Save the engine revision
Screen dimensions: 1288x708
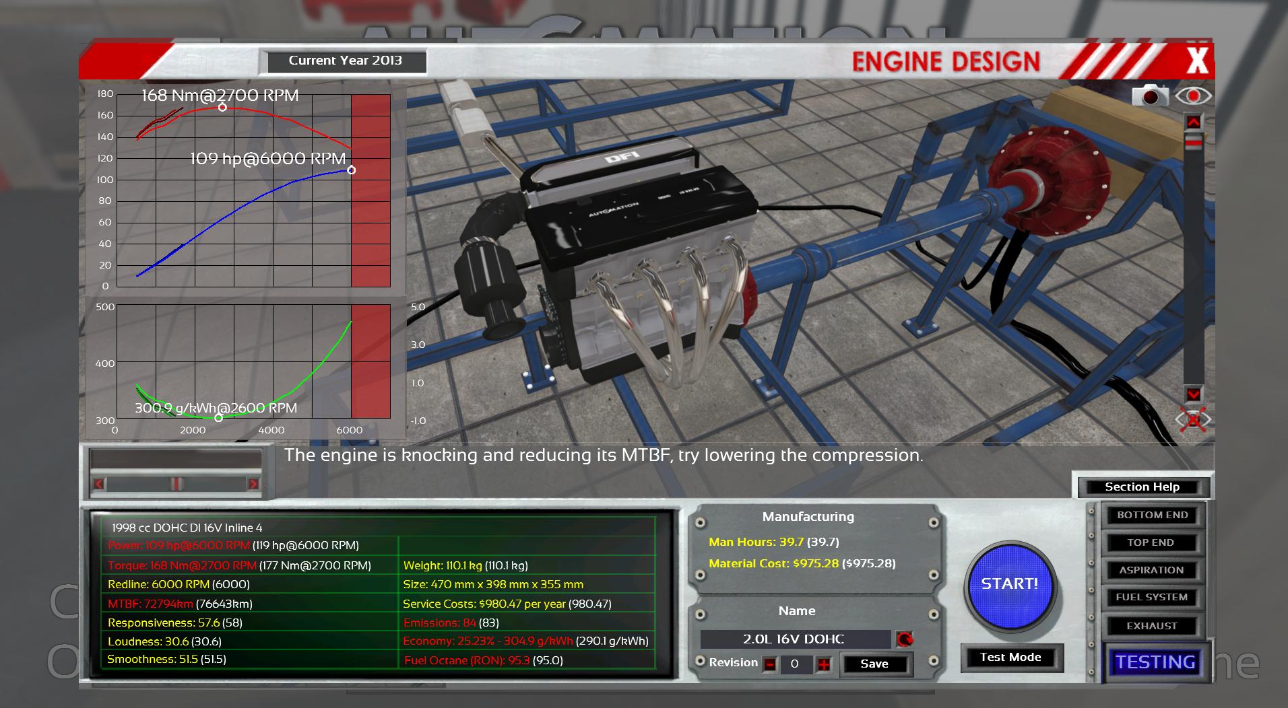pyautogui.click(x=874, y=664)
